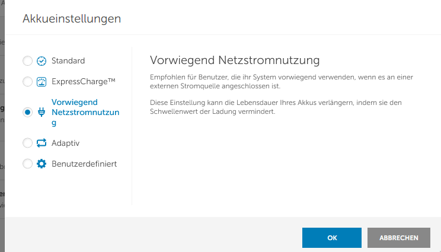441x252 pixels.
Task: Select the Standard radio button
Action: 27,60
